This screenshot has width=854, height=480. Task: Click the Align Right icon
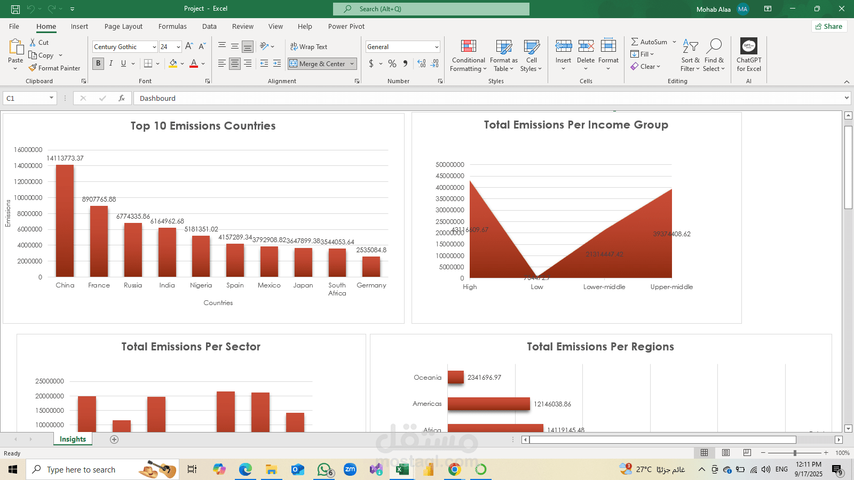pyautogui.click(x=248, y=63)
